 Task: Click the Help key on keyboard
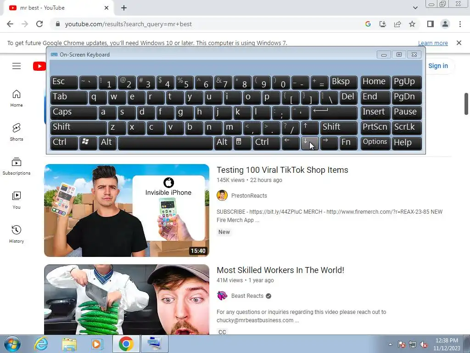point(407,143)
